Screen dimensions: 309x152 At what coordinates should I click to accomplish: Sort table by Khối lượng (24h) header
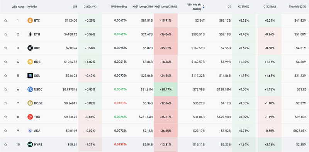coord(143,7)
